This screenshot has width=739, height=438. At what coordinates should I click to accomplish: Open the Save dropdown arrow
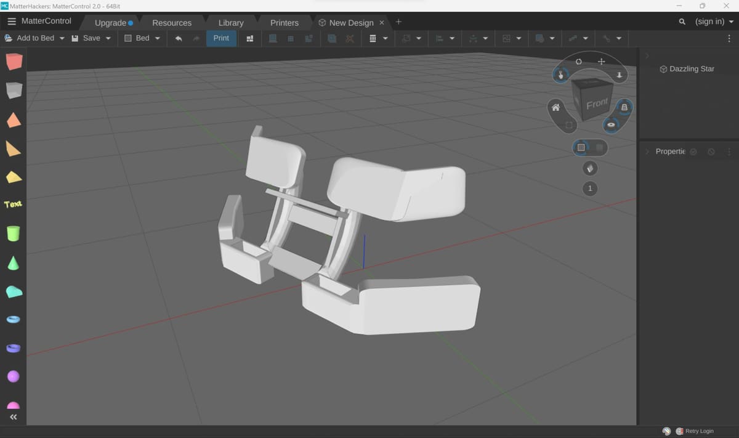[x=108, y=38]
